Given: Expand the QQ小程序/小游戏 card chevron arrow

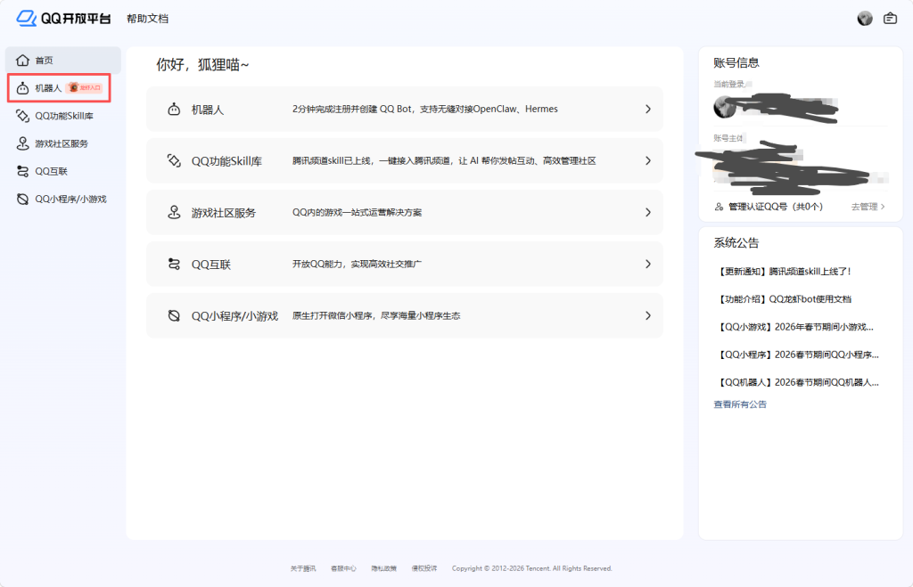Looking at the screenshot, I should pyautogui.click(x=647, y=316).
